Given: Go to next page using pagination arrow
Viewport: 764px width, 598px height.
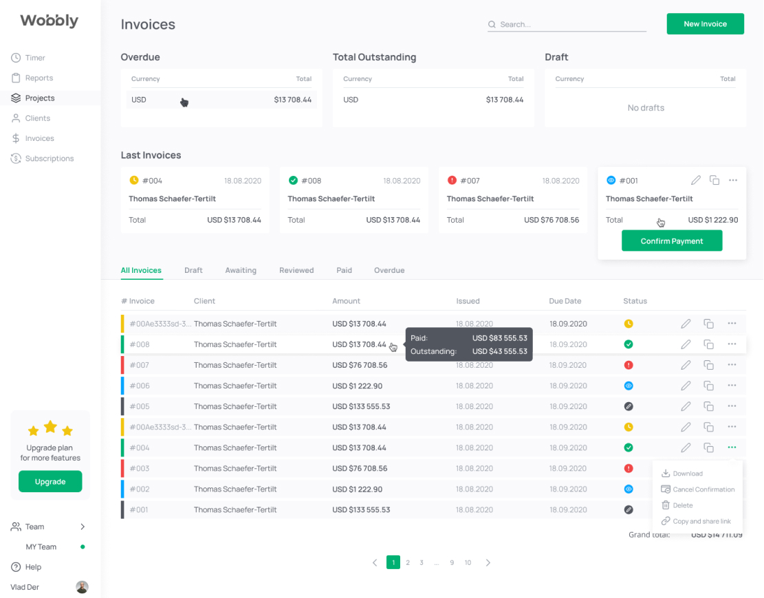Looking at the screenshot, I should pyautogui.click(x=488, y=562).
